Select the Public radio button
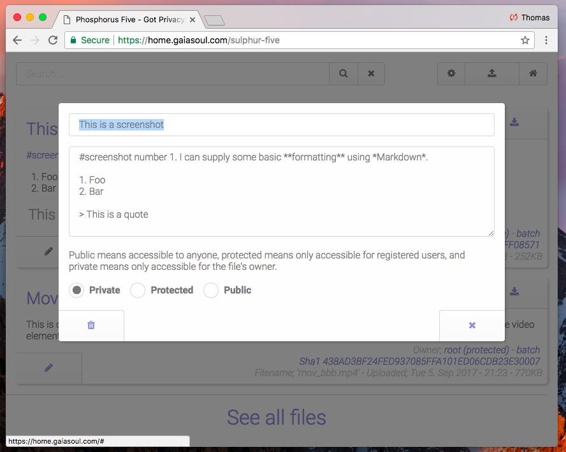 click(211, 290)
